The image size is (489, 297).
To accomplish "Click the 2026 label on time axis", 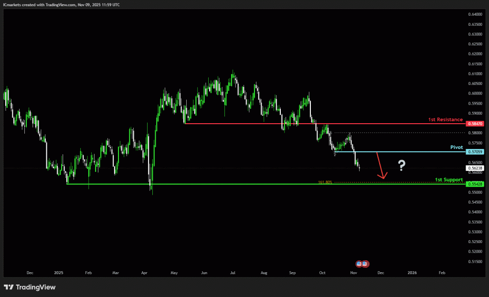I will [x=412, y=273].
